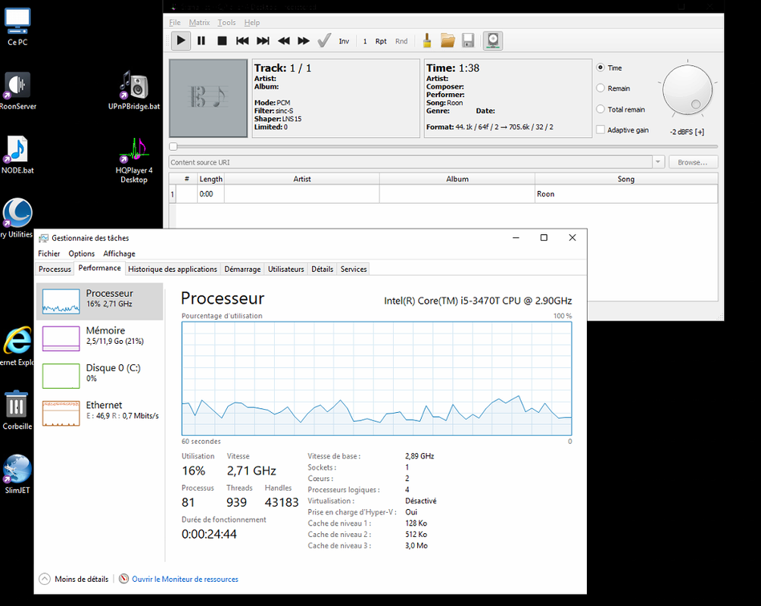Select Disque 0 (C:) in performance sidebar
Image resolution: width=761 pixels, height=606 pixels.
[99, 376]
